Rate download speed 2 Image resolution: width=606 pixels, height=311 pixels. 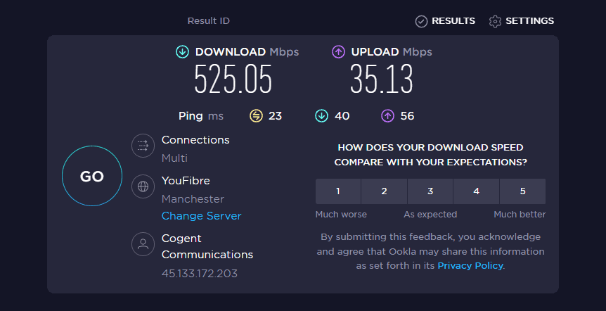(x=384, y=191)
